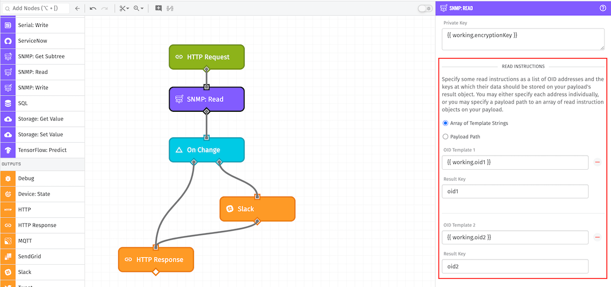
Task: Click the redo icon in the toolbar
Action: point(104,8)
